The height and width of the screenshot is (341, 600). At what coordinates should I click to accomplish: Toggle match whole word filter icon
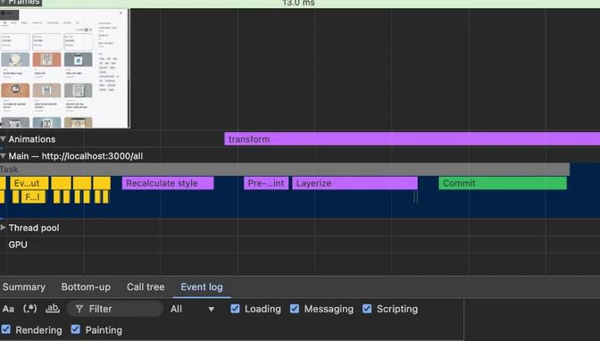tap(53, 309)
